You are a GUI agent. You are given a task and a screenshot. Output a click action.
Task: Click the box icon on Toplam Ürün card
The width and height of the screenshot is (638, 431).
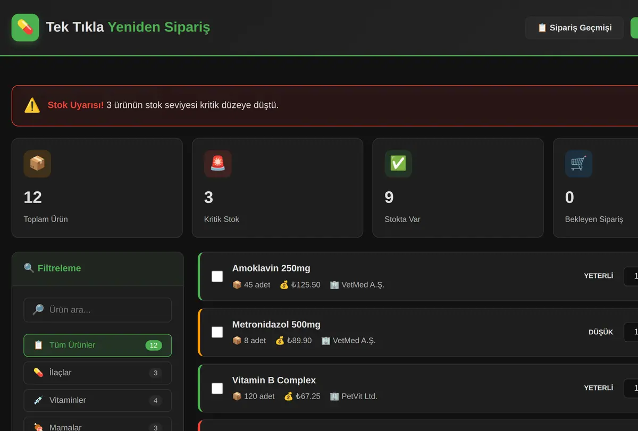(37, 164)
